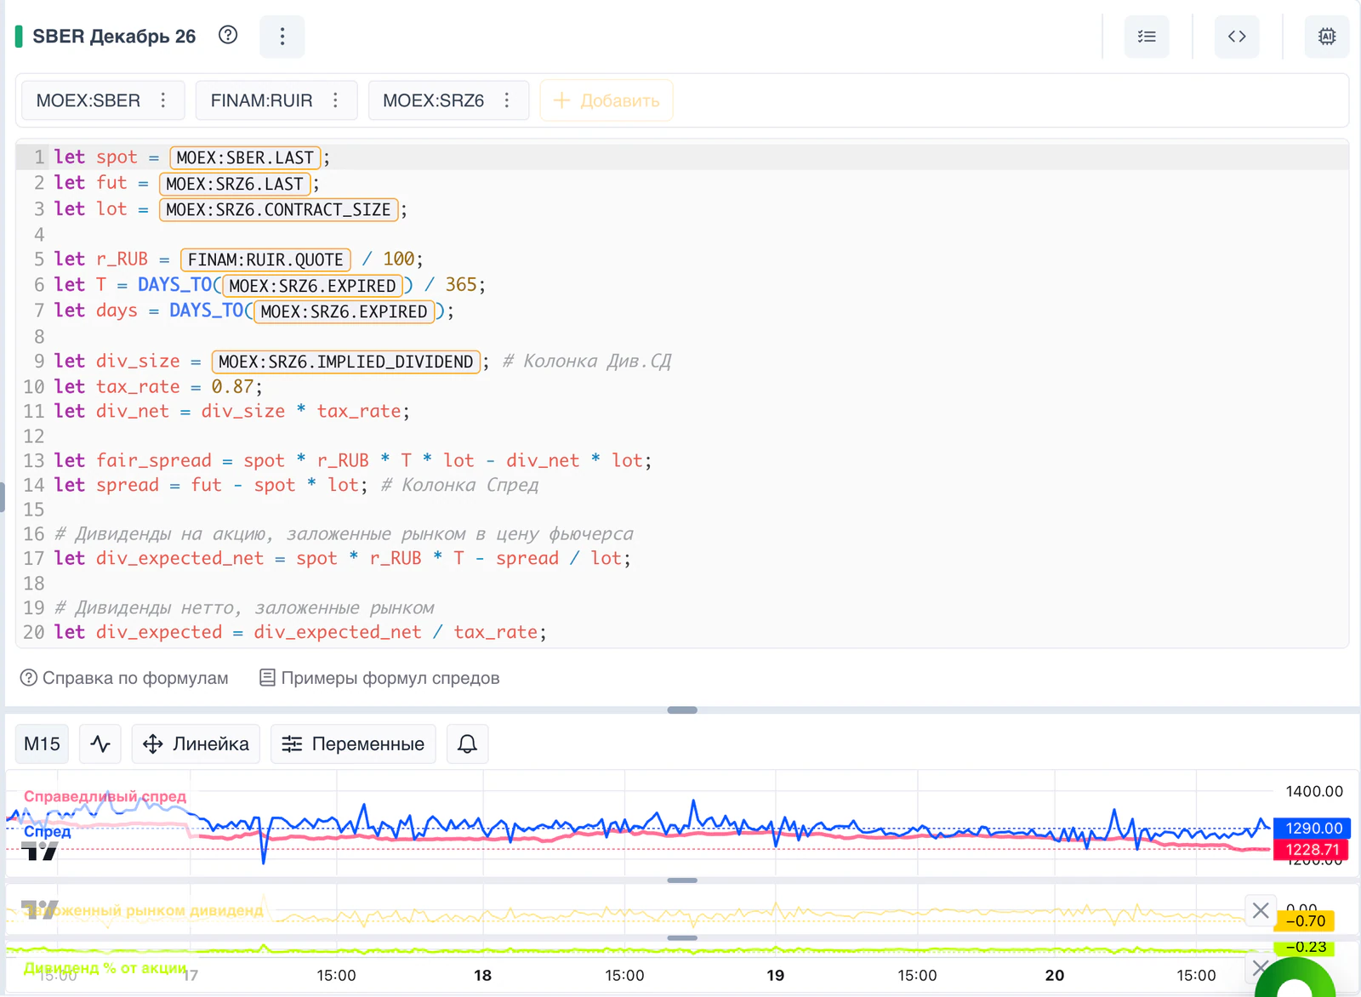Image resolution: width=1361 pixels, height=997 pixels.
Task: Click the MOEX:SRZ6.CONTRACT_SIZE token
Action: pyautogui.click(x=278, y=209)
